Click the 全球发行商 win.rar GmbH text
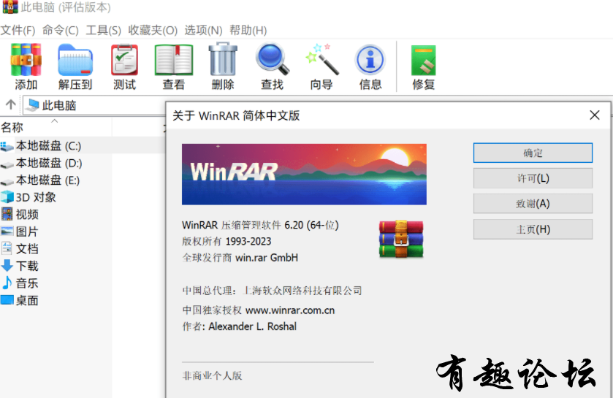The width and height of the screenshot is (613, 398). coord(240,258)
